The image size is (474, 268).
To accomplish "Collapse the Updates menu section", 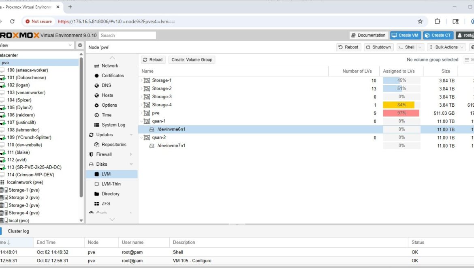I will [131, 135].
